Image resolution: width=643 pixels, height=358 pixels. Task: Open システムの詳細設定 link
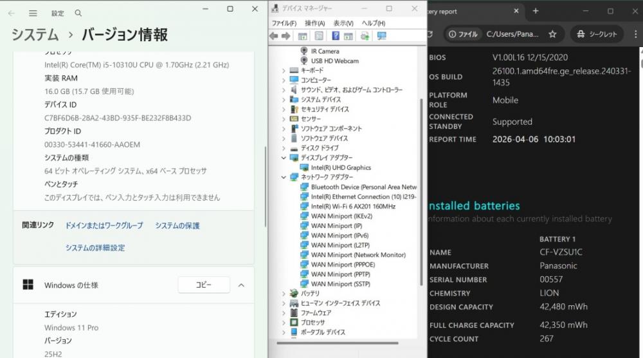pyautogui.click(x=95, y=247)
